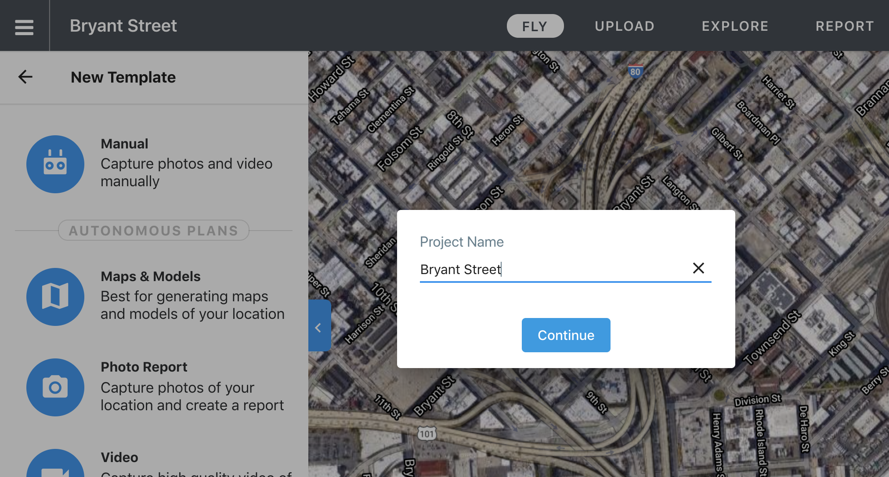Screen dimensions: 889x477
Task: Click 'Best for generating maps' description
Action: tap(192, 305)
